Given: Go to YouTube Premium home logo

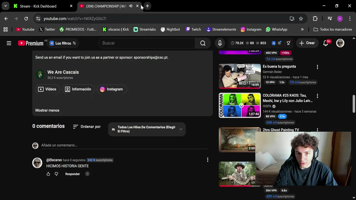Looking at the screenshot, I should (x=31, y=43).
